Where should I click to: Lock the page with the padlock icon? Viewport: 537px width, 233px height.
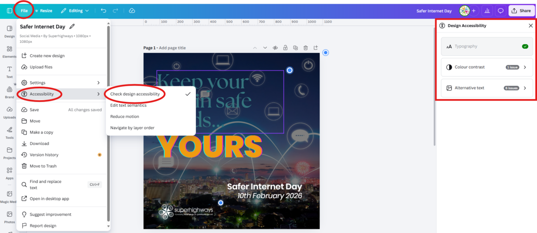[x=285, y=48]
